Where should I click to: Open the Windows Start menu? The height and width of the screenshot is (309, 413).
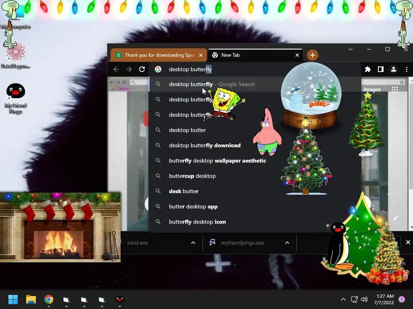13,299
